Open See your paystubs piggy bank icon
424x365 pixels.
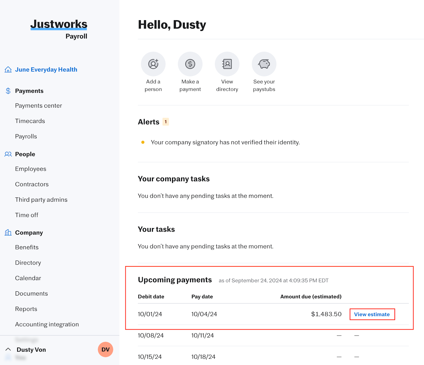point(264,64)
